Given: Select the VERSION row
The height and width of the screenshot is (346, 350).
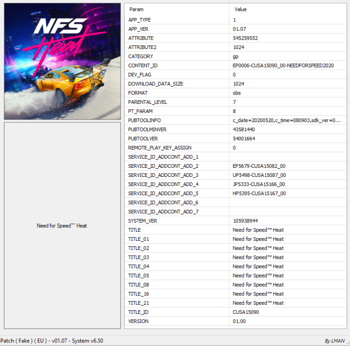Looking at the screenshot, I should click(x=138, y=321).
